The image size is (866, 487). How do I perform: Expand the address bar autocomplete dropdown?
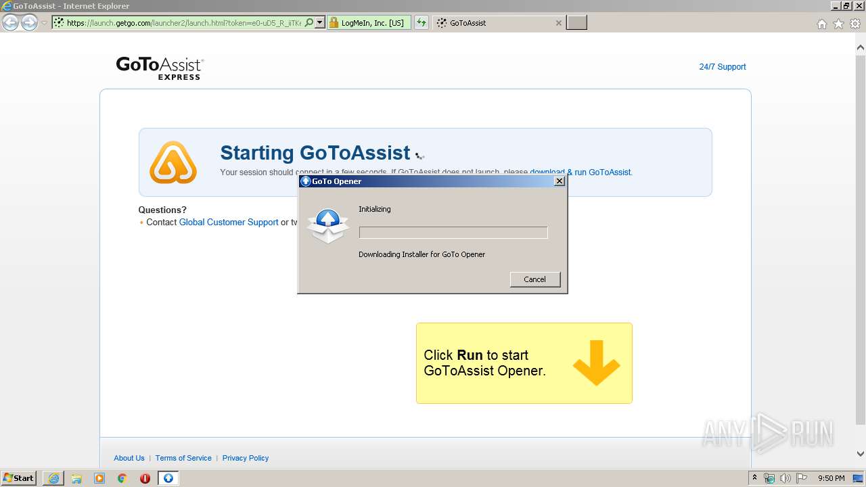coord(320,23)
